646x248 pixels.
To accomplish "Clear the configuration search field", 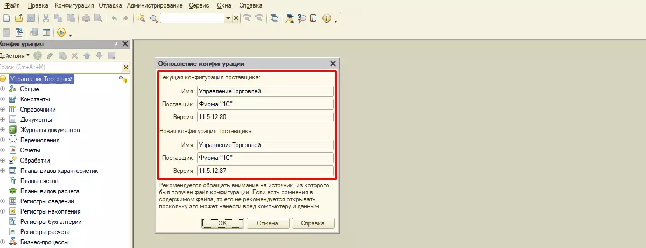I will (126, 67).
